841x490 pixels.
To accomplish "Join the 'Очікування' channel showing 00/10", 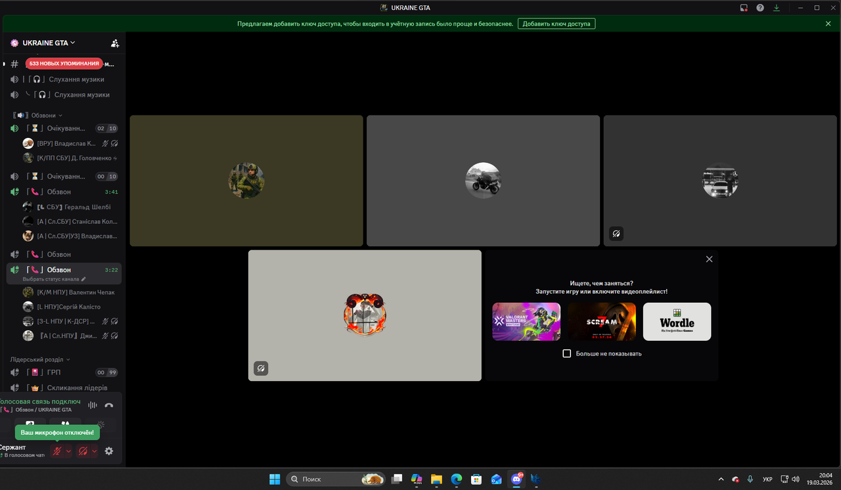I will click(x=64, y=176).
